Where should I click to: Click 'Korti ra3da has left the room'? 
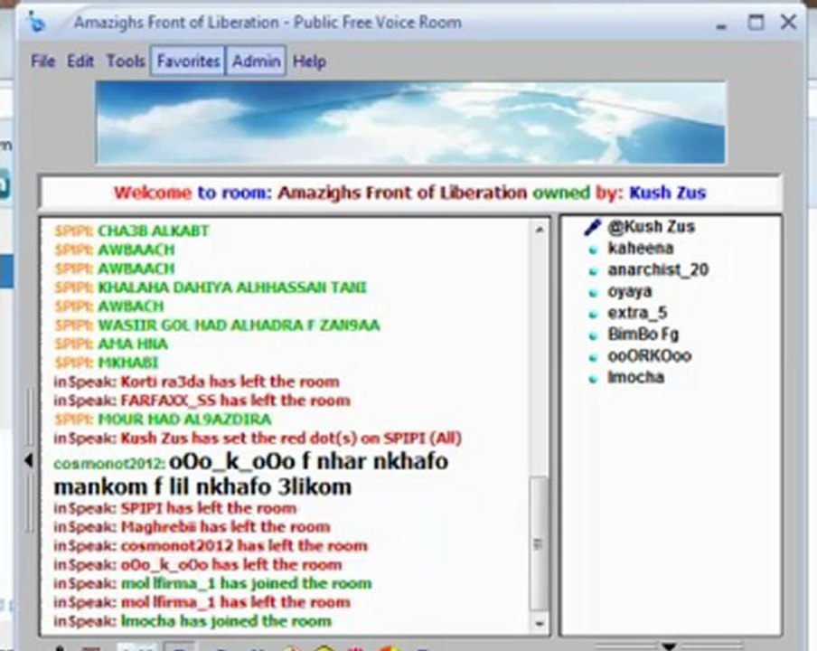point(196,382)
